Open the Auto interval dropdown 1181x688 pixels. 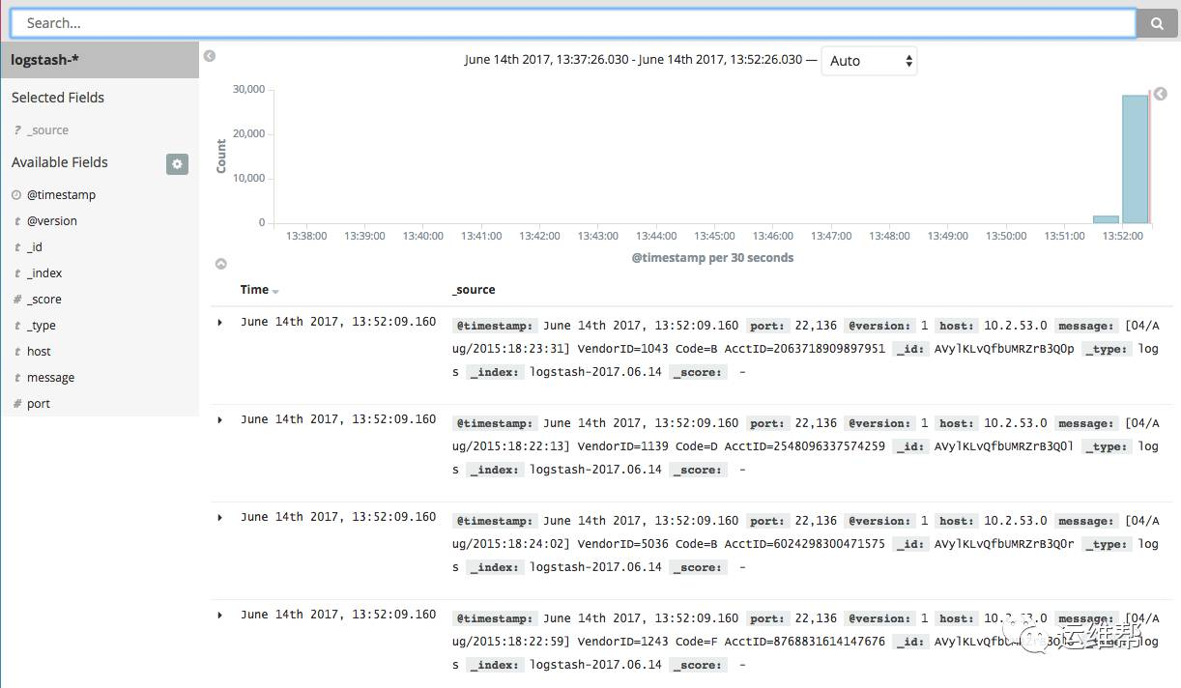pyautogui.click(x=868, y=60)
